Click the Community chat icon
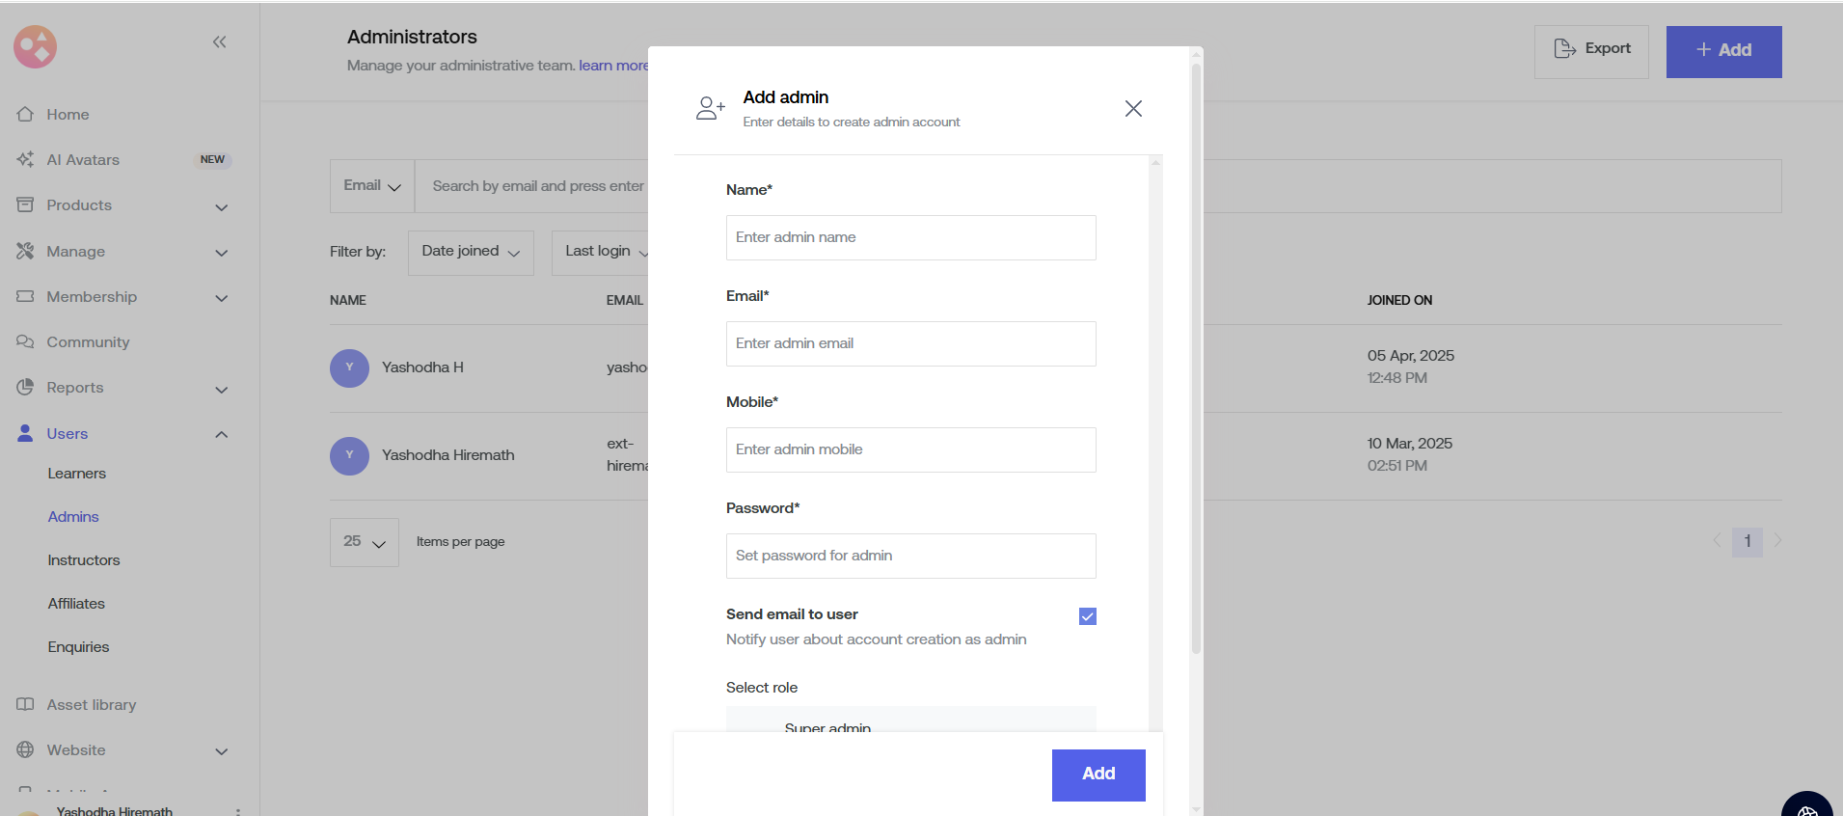The height and width of the screenshot is (816, 1843). click(25, 341)
